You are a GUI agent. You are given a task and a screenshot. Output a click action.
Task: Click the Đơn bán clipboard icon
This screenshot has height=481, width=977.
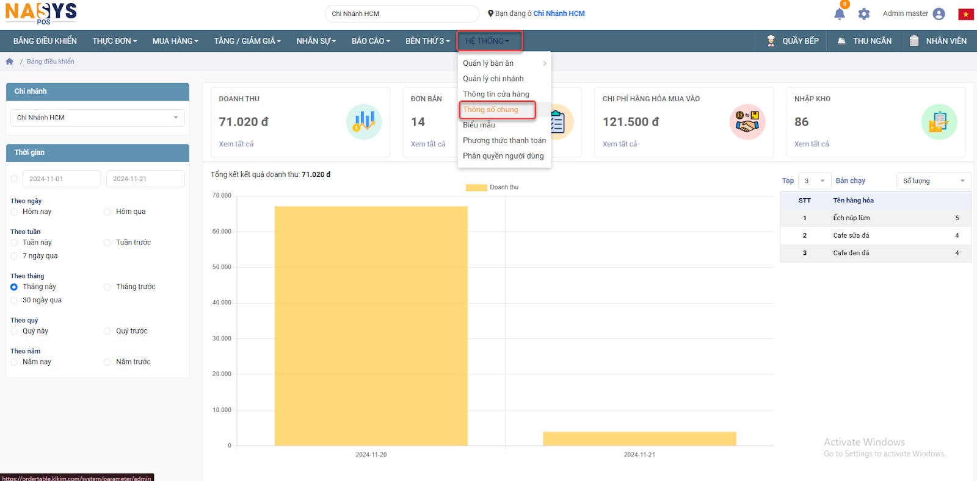(x=558, y=122)
